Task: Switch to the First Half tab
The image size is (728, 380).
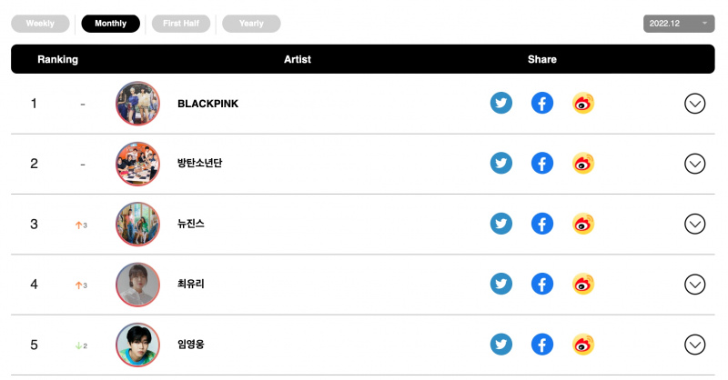Action: [x=181, y=24]
